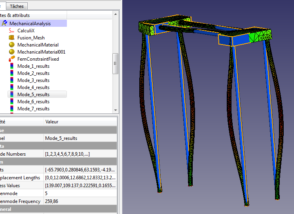The image size is (294, 214).
Task: Click the Mode_5_results label value
Action: click(x=80, y=138)
